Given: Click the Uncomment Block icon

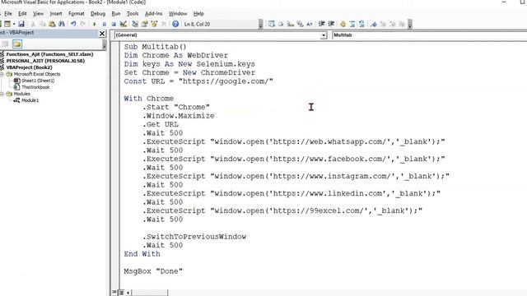Looking at the screenshot, I should pyautogui.click(x=361, y=24).
